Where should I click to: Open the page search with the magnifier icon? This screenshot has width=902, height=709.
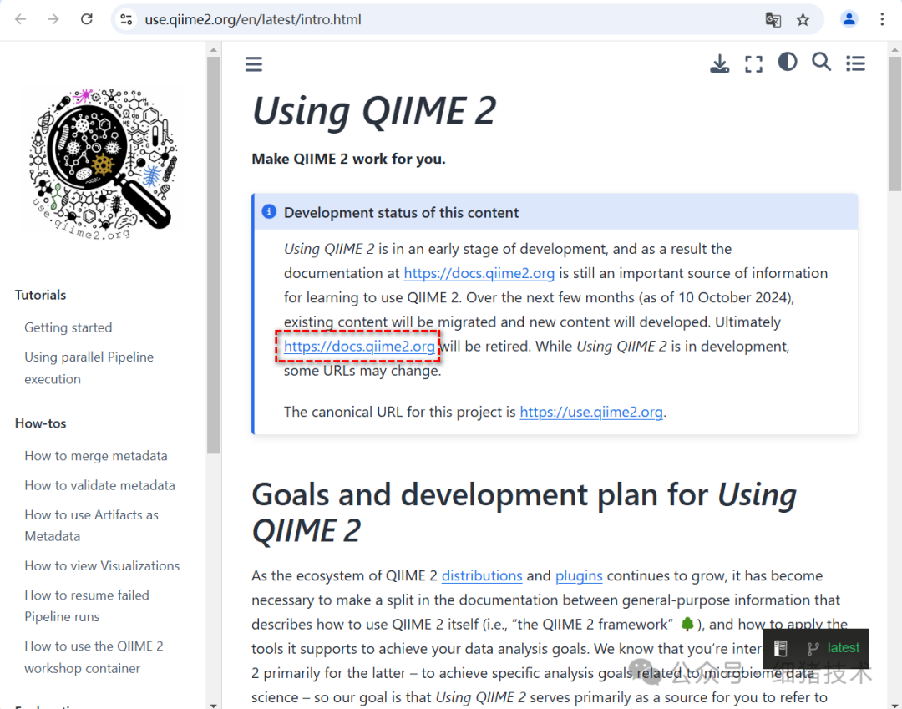point(821,62)
